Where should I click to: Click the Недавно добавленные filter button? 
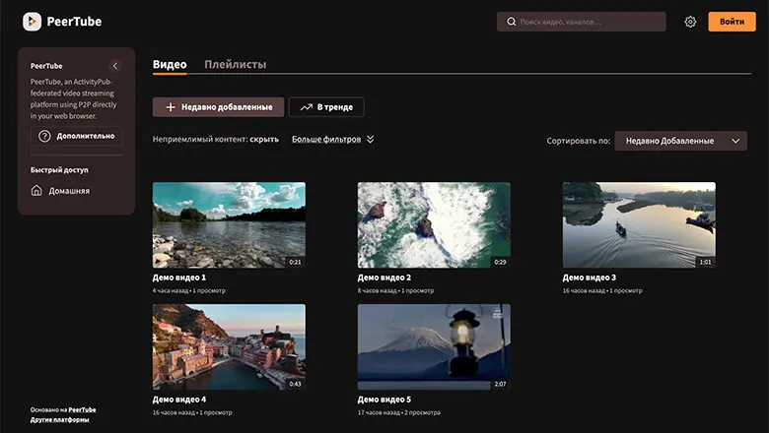(218, 107)
